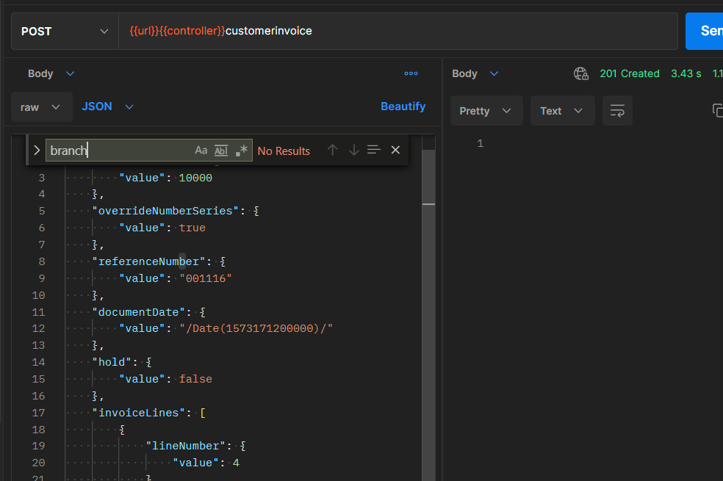
Task: Close the search bar
Action: 395,150
